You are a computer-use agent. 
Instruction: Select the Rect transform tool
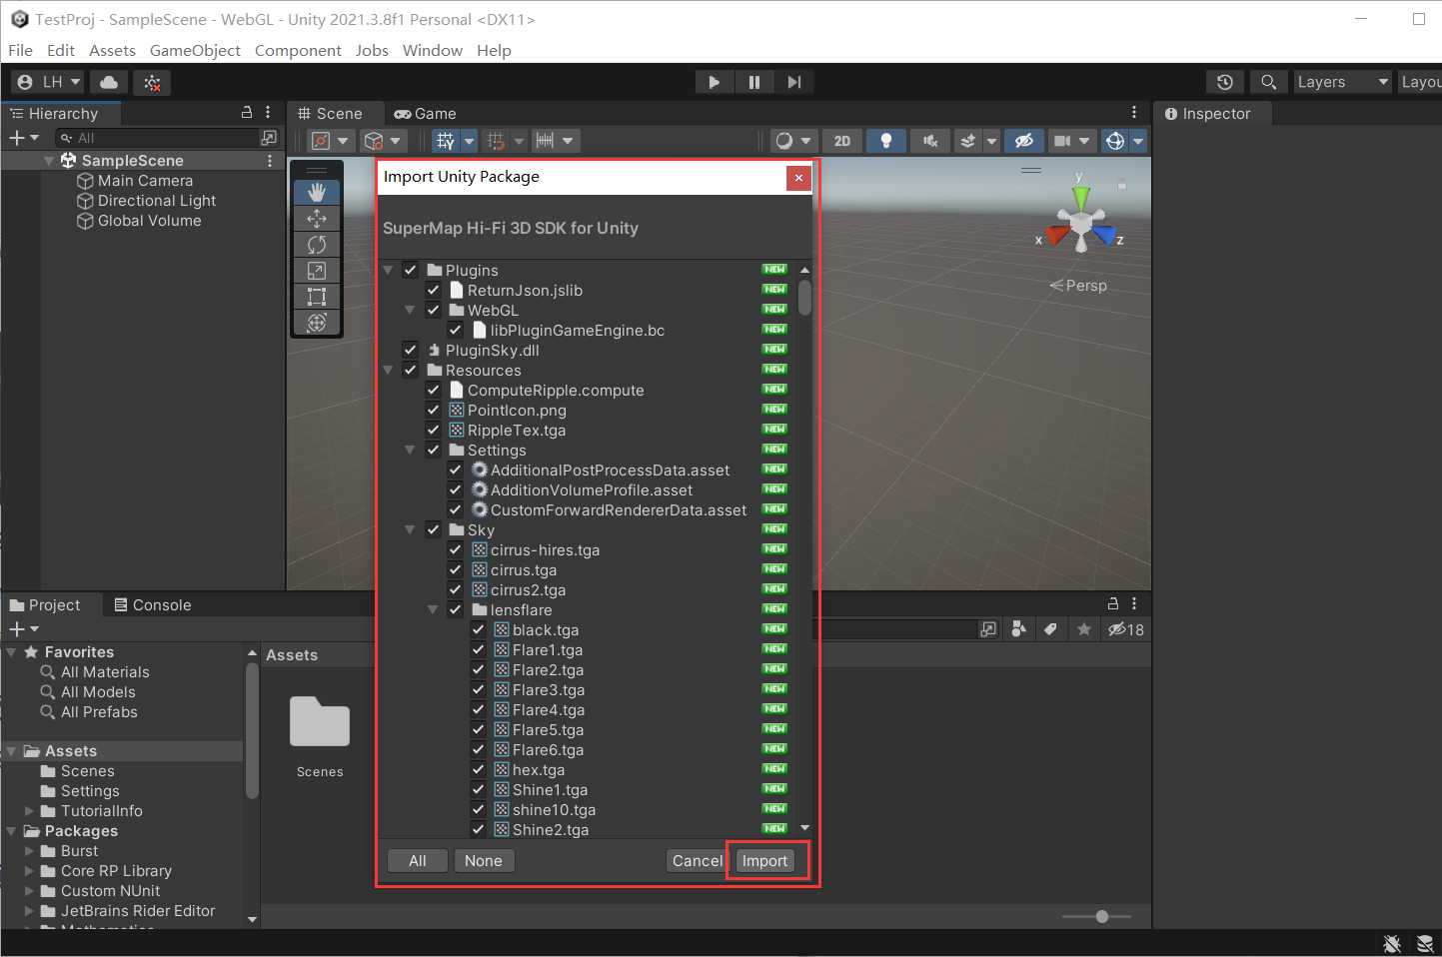317,297
